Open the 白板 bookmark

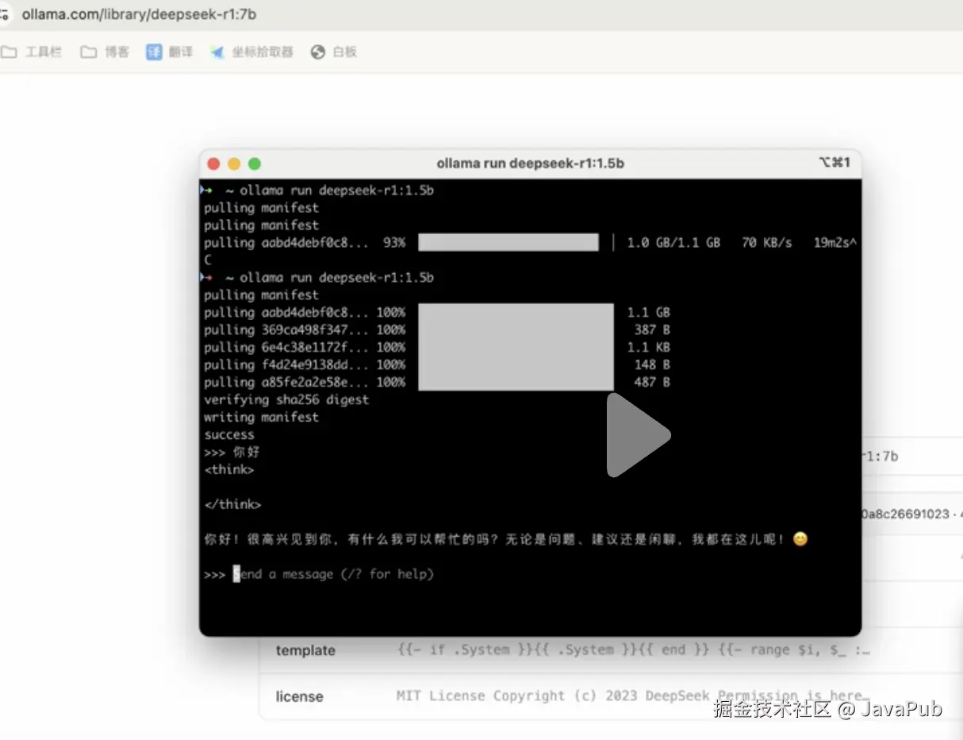pos(334,52)
